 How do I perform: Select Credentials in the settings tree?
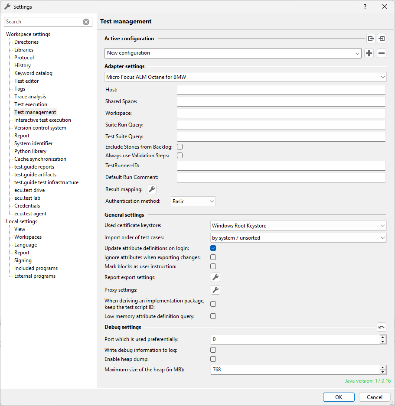point(27,206)
